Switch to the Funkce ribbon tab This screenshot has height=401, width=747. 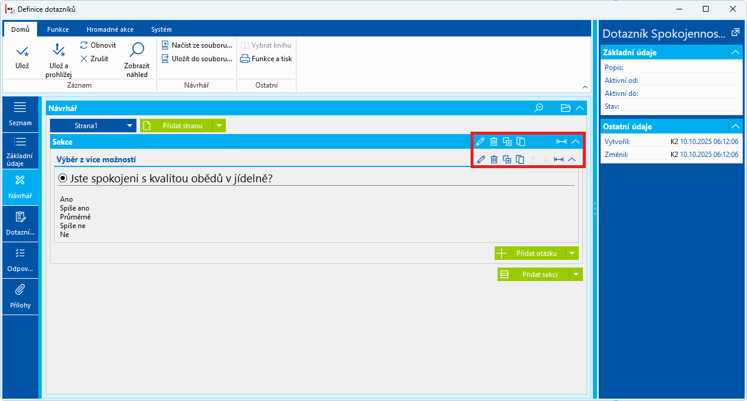tap(58, 29)
